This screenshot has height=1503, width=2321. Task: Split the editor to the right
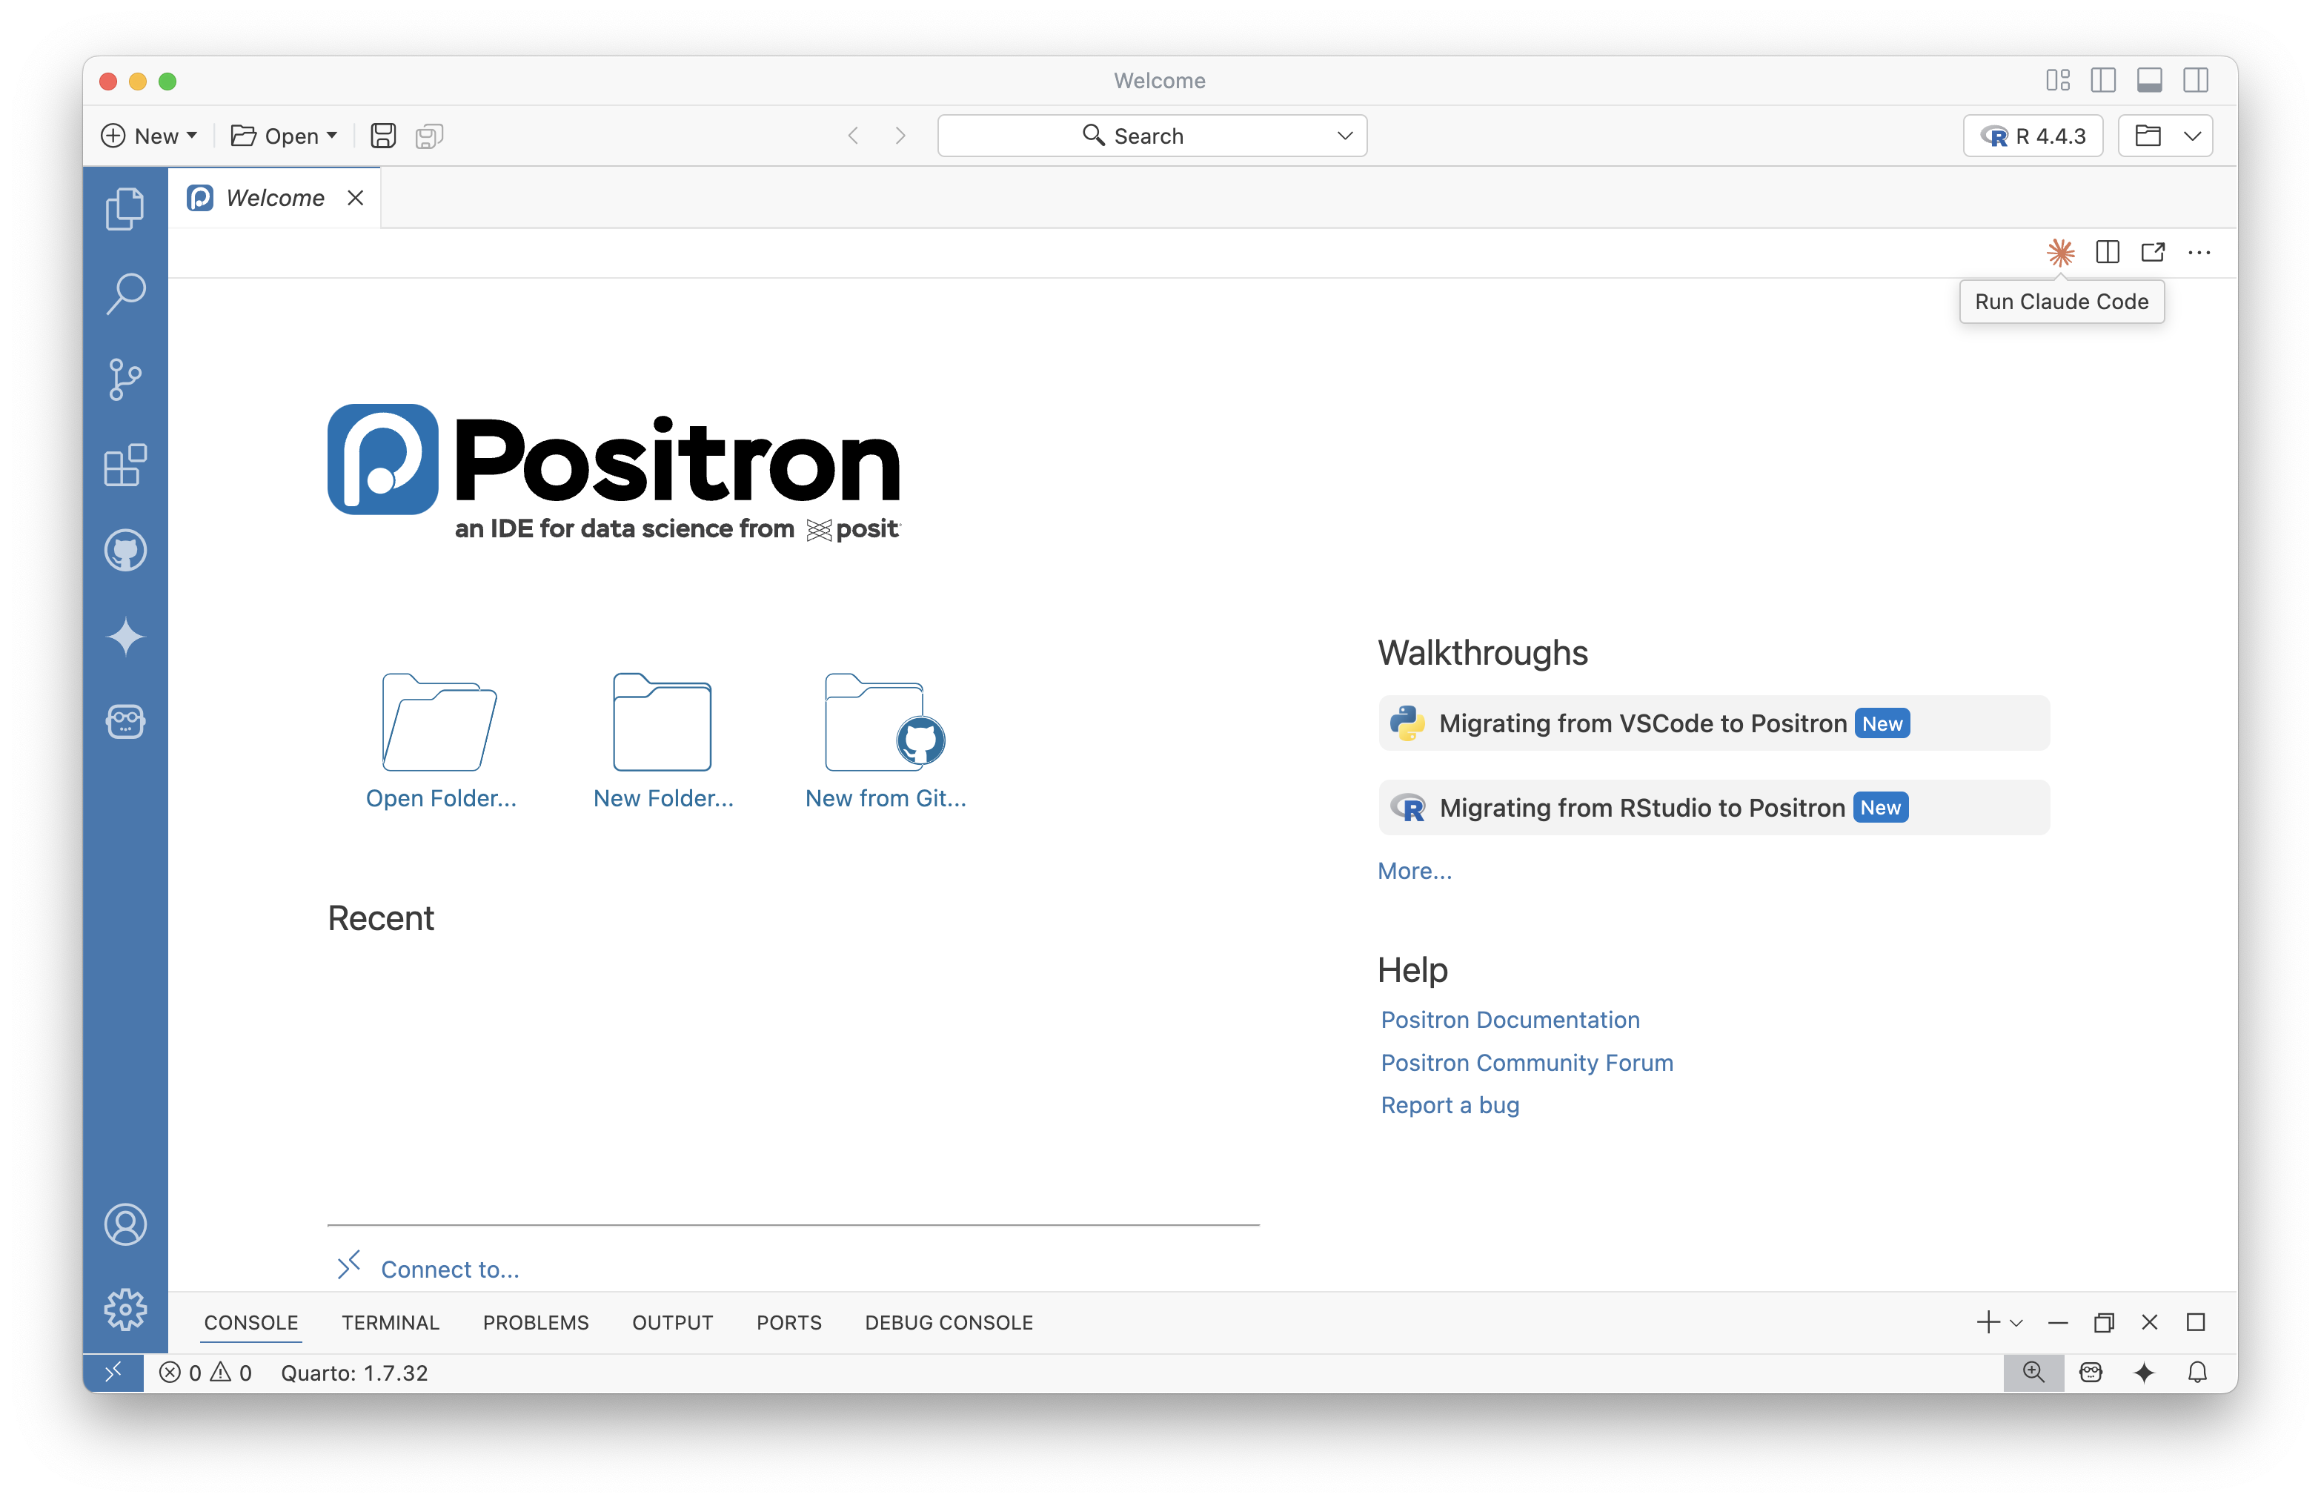click(x=2108, y=253)
